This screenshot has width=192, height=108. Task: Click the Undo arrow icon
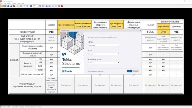pos(27,6)
